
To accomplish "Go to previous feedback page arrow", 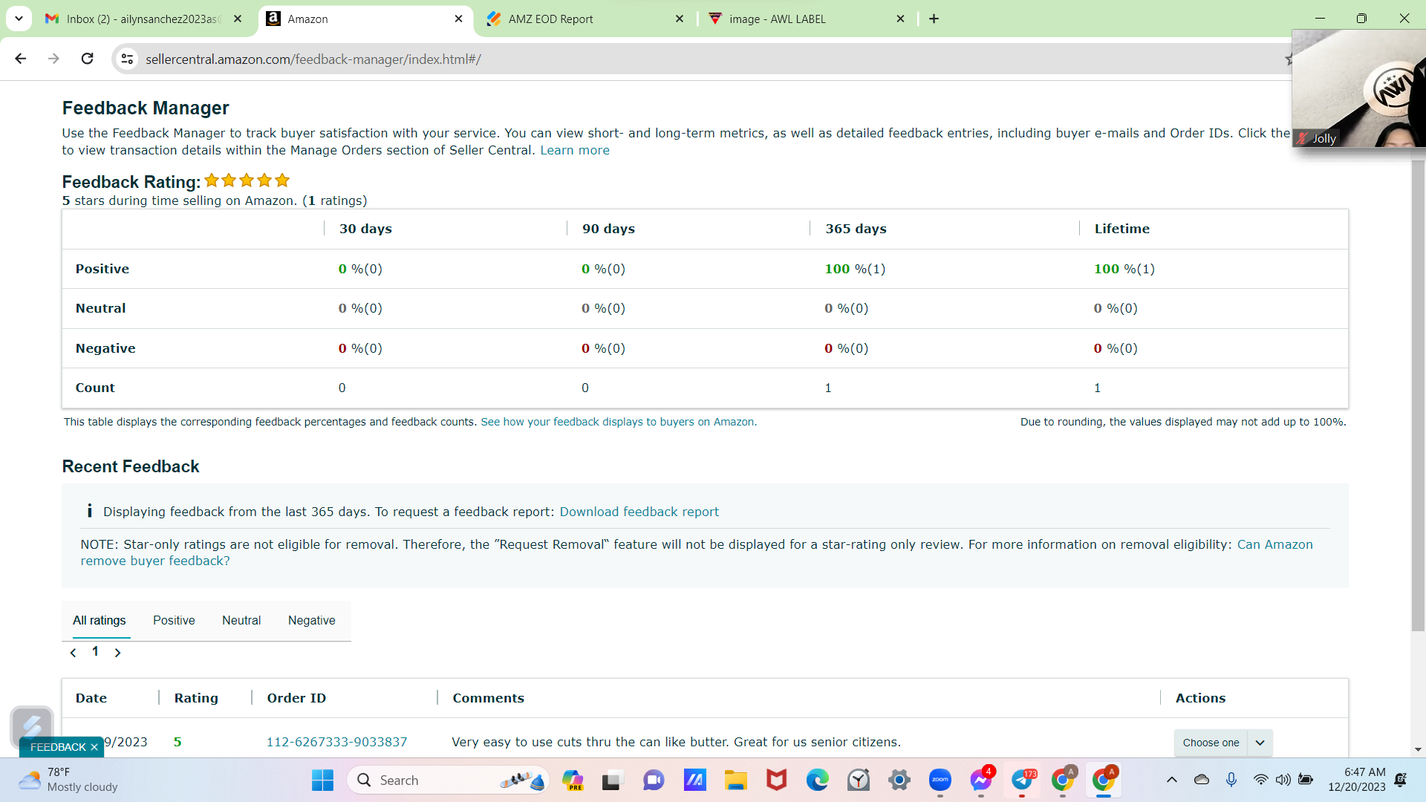I will pyautogui.click(x=73, y=653).
